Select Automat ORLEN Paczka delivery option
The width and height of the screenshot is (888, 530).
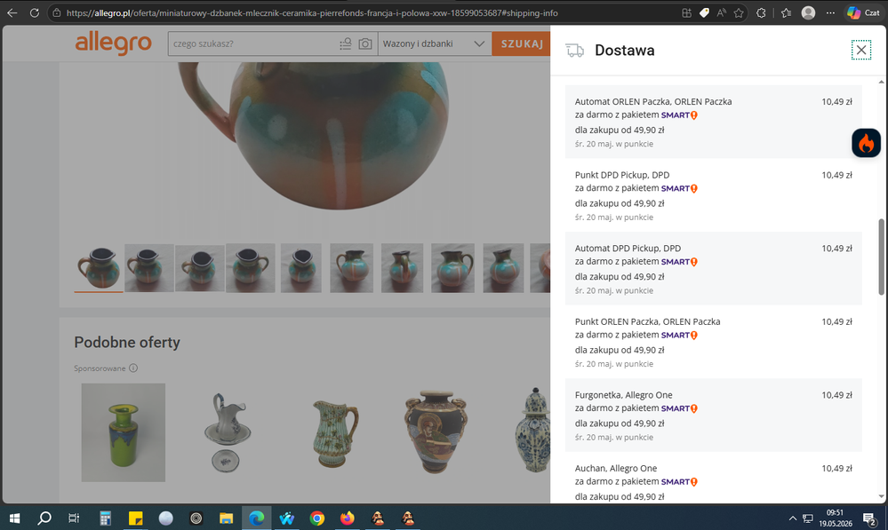713,122
